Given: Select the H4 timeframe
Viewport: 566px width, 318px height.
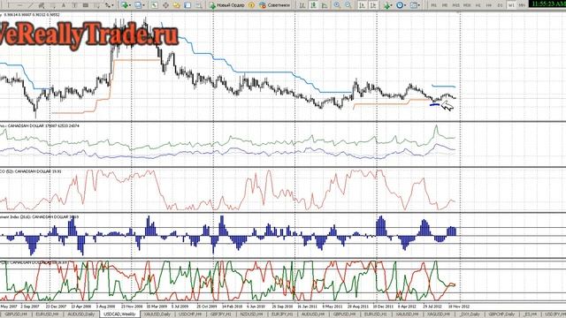Looking at the screenshot, I should coord(489,5).
